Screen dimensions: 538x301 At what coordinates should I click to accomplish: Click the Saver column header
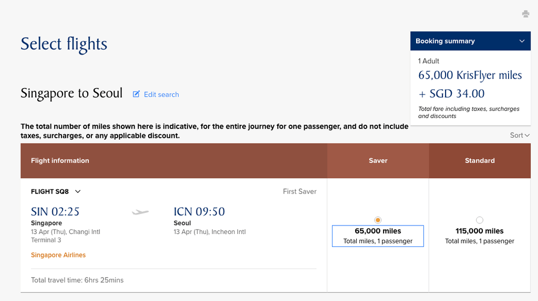pyautogui.click(x=378, y=160)
